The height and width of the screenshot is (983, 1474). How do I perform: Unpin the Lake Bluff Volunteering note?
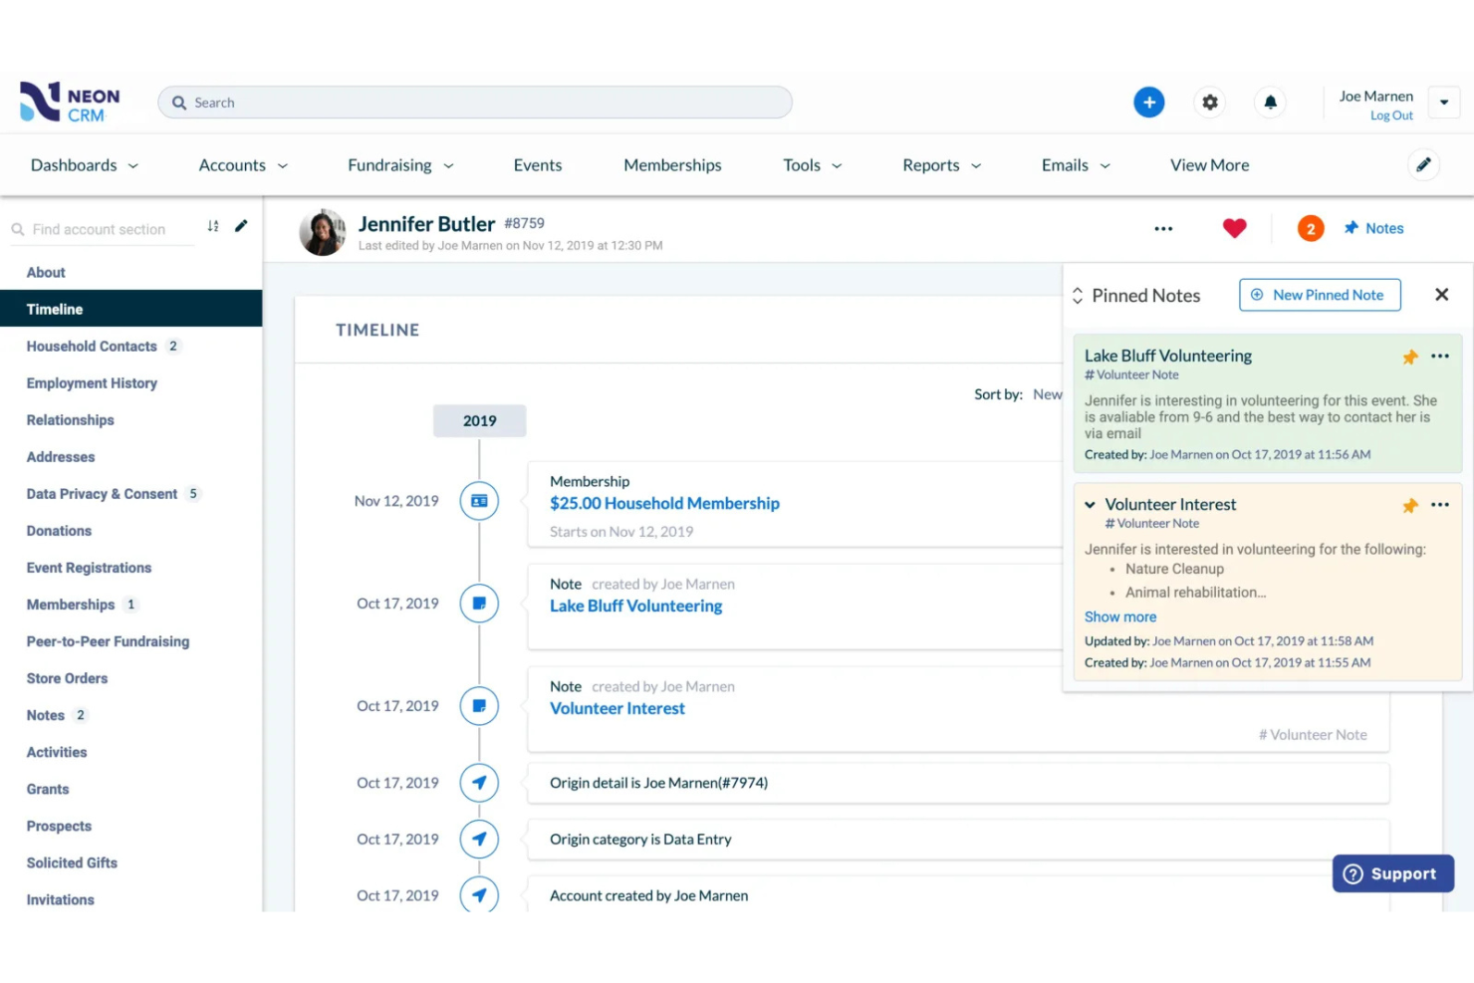pyautogui.click(x=1410, y=357)
